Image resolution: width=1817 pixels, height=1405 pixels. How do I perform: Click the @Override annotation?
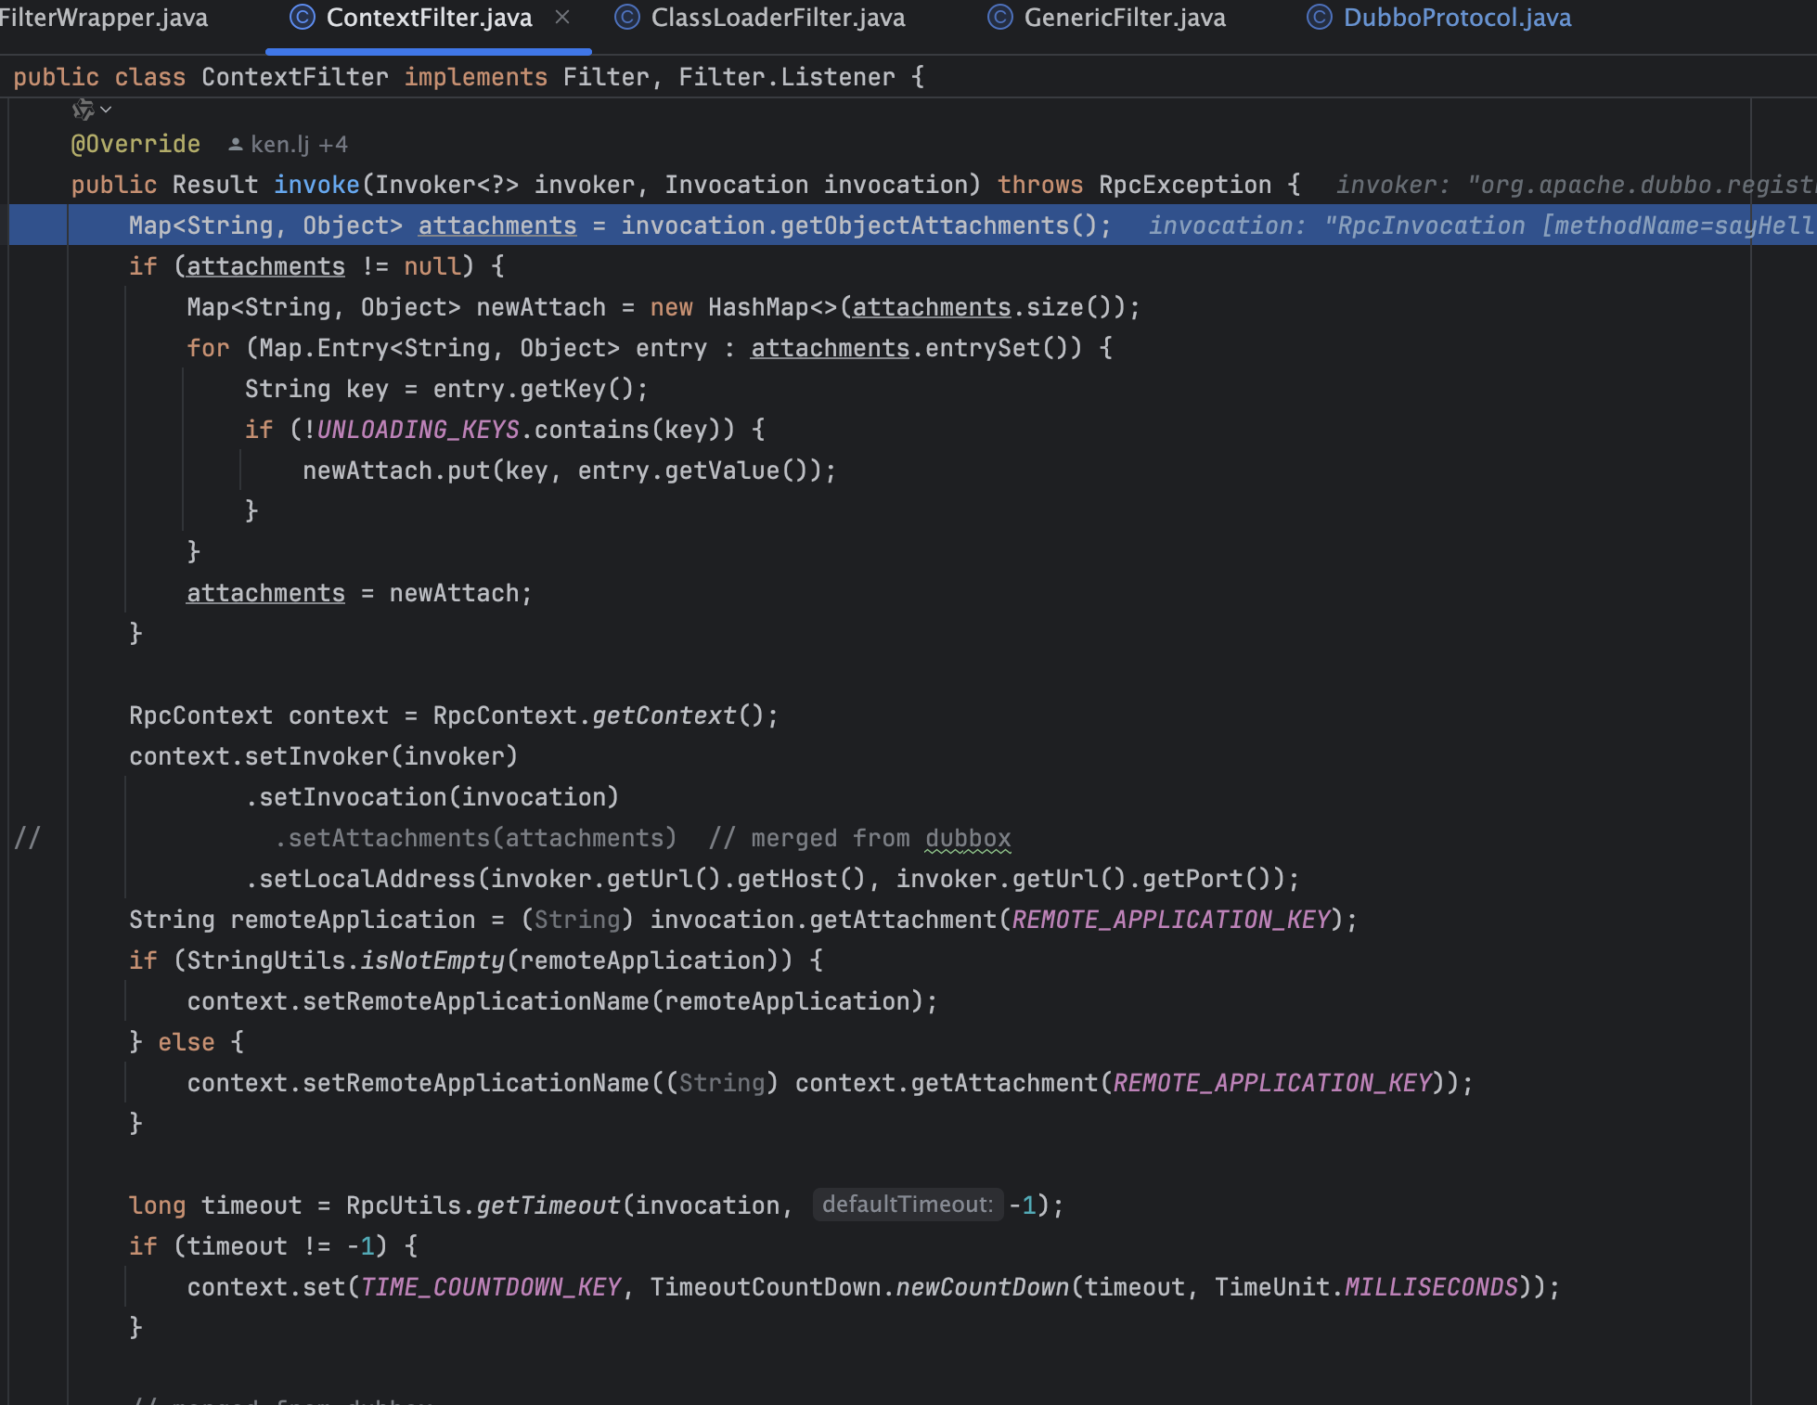coord(135,144)
